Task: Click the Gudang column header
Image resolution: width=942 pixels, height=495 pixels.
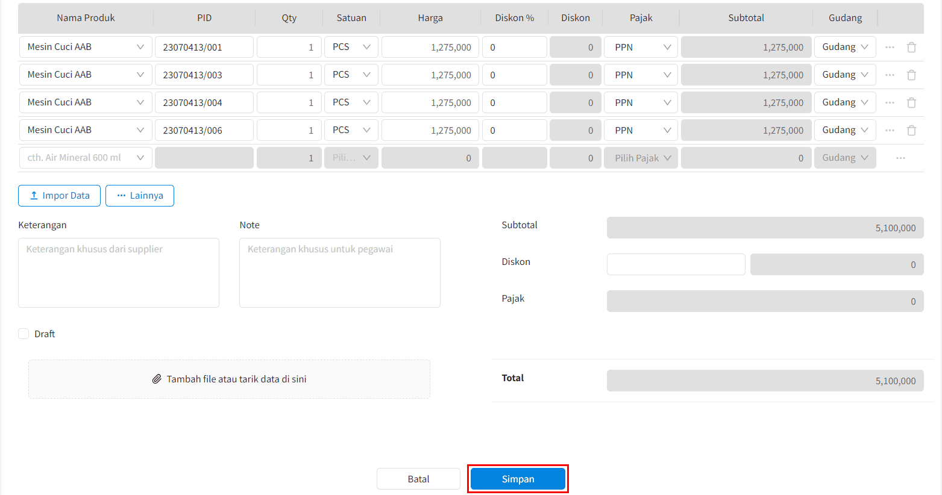Action: (x=845, y=18)
